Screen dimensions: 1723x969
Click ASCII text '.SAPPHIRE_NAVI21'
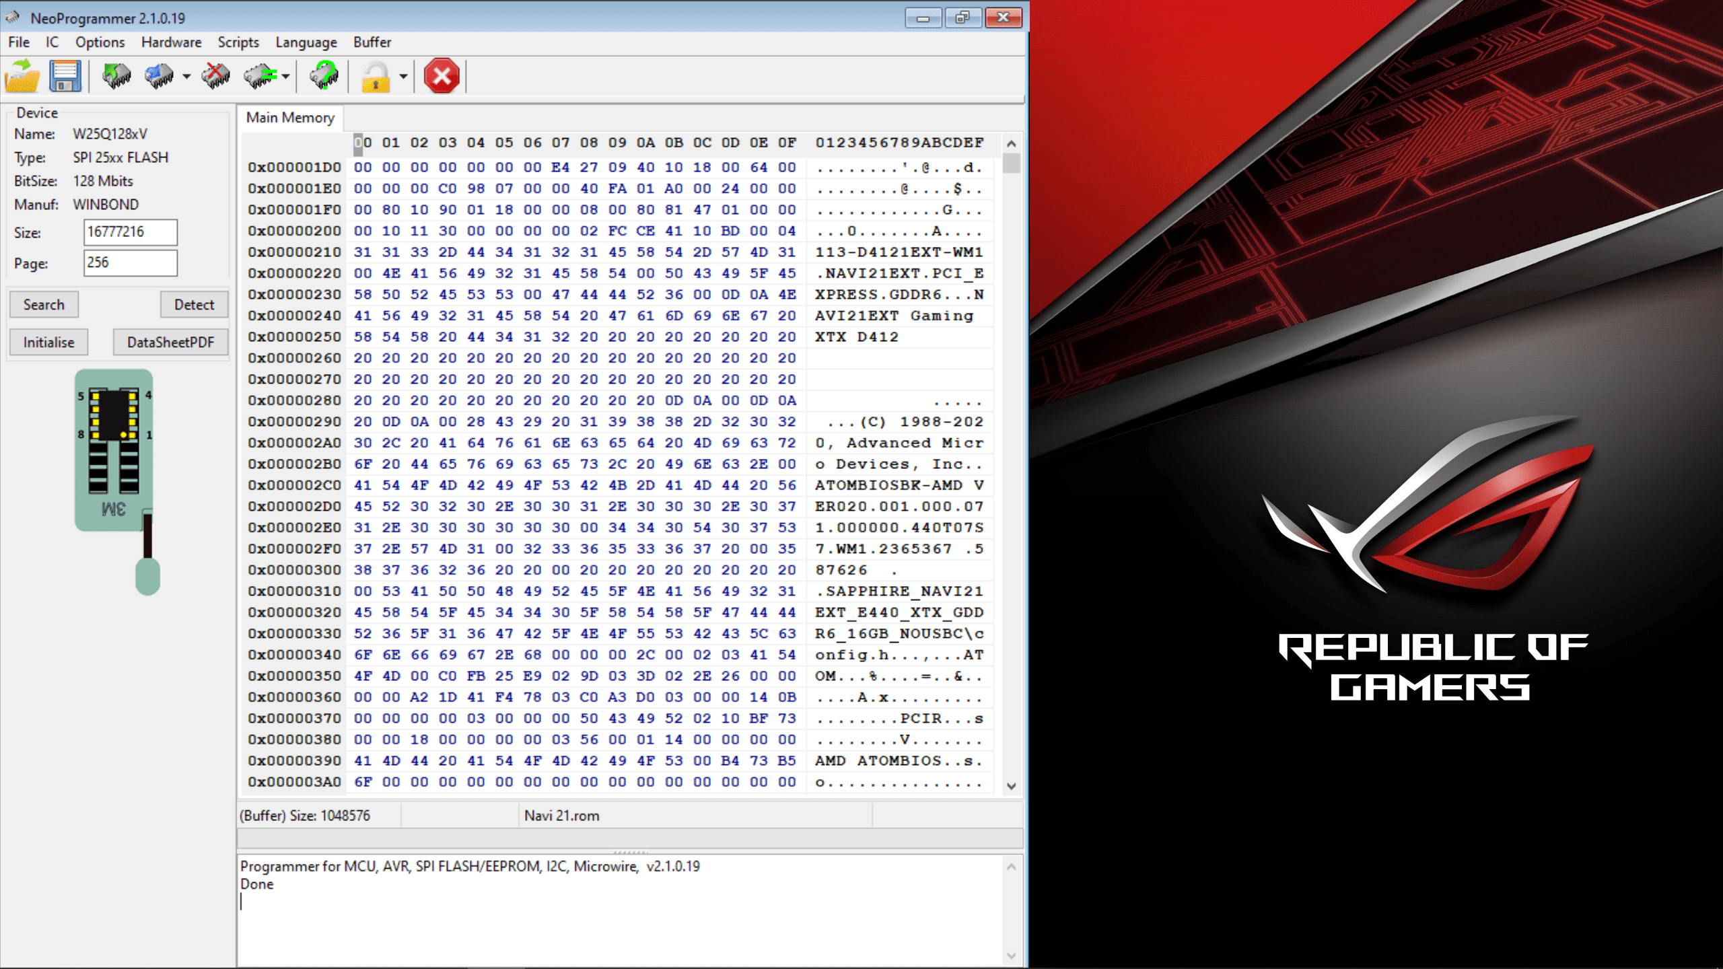pyautogui.click(x=899, y=591)
